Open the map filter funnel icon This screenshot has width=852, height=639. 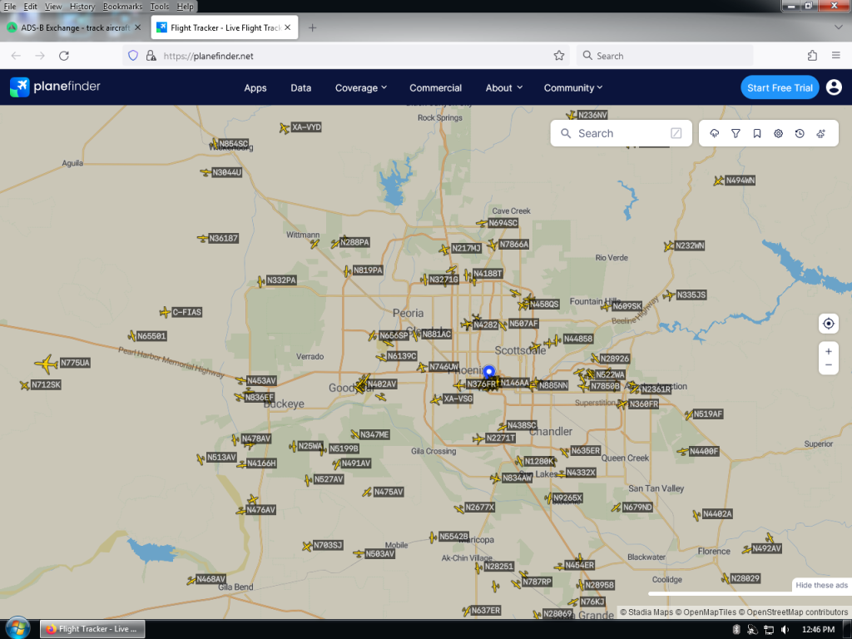click(x=736, y=133)
